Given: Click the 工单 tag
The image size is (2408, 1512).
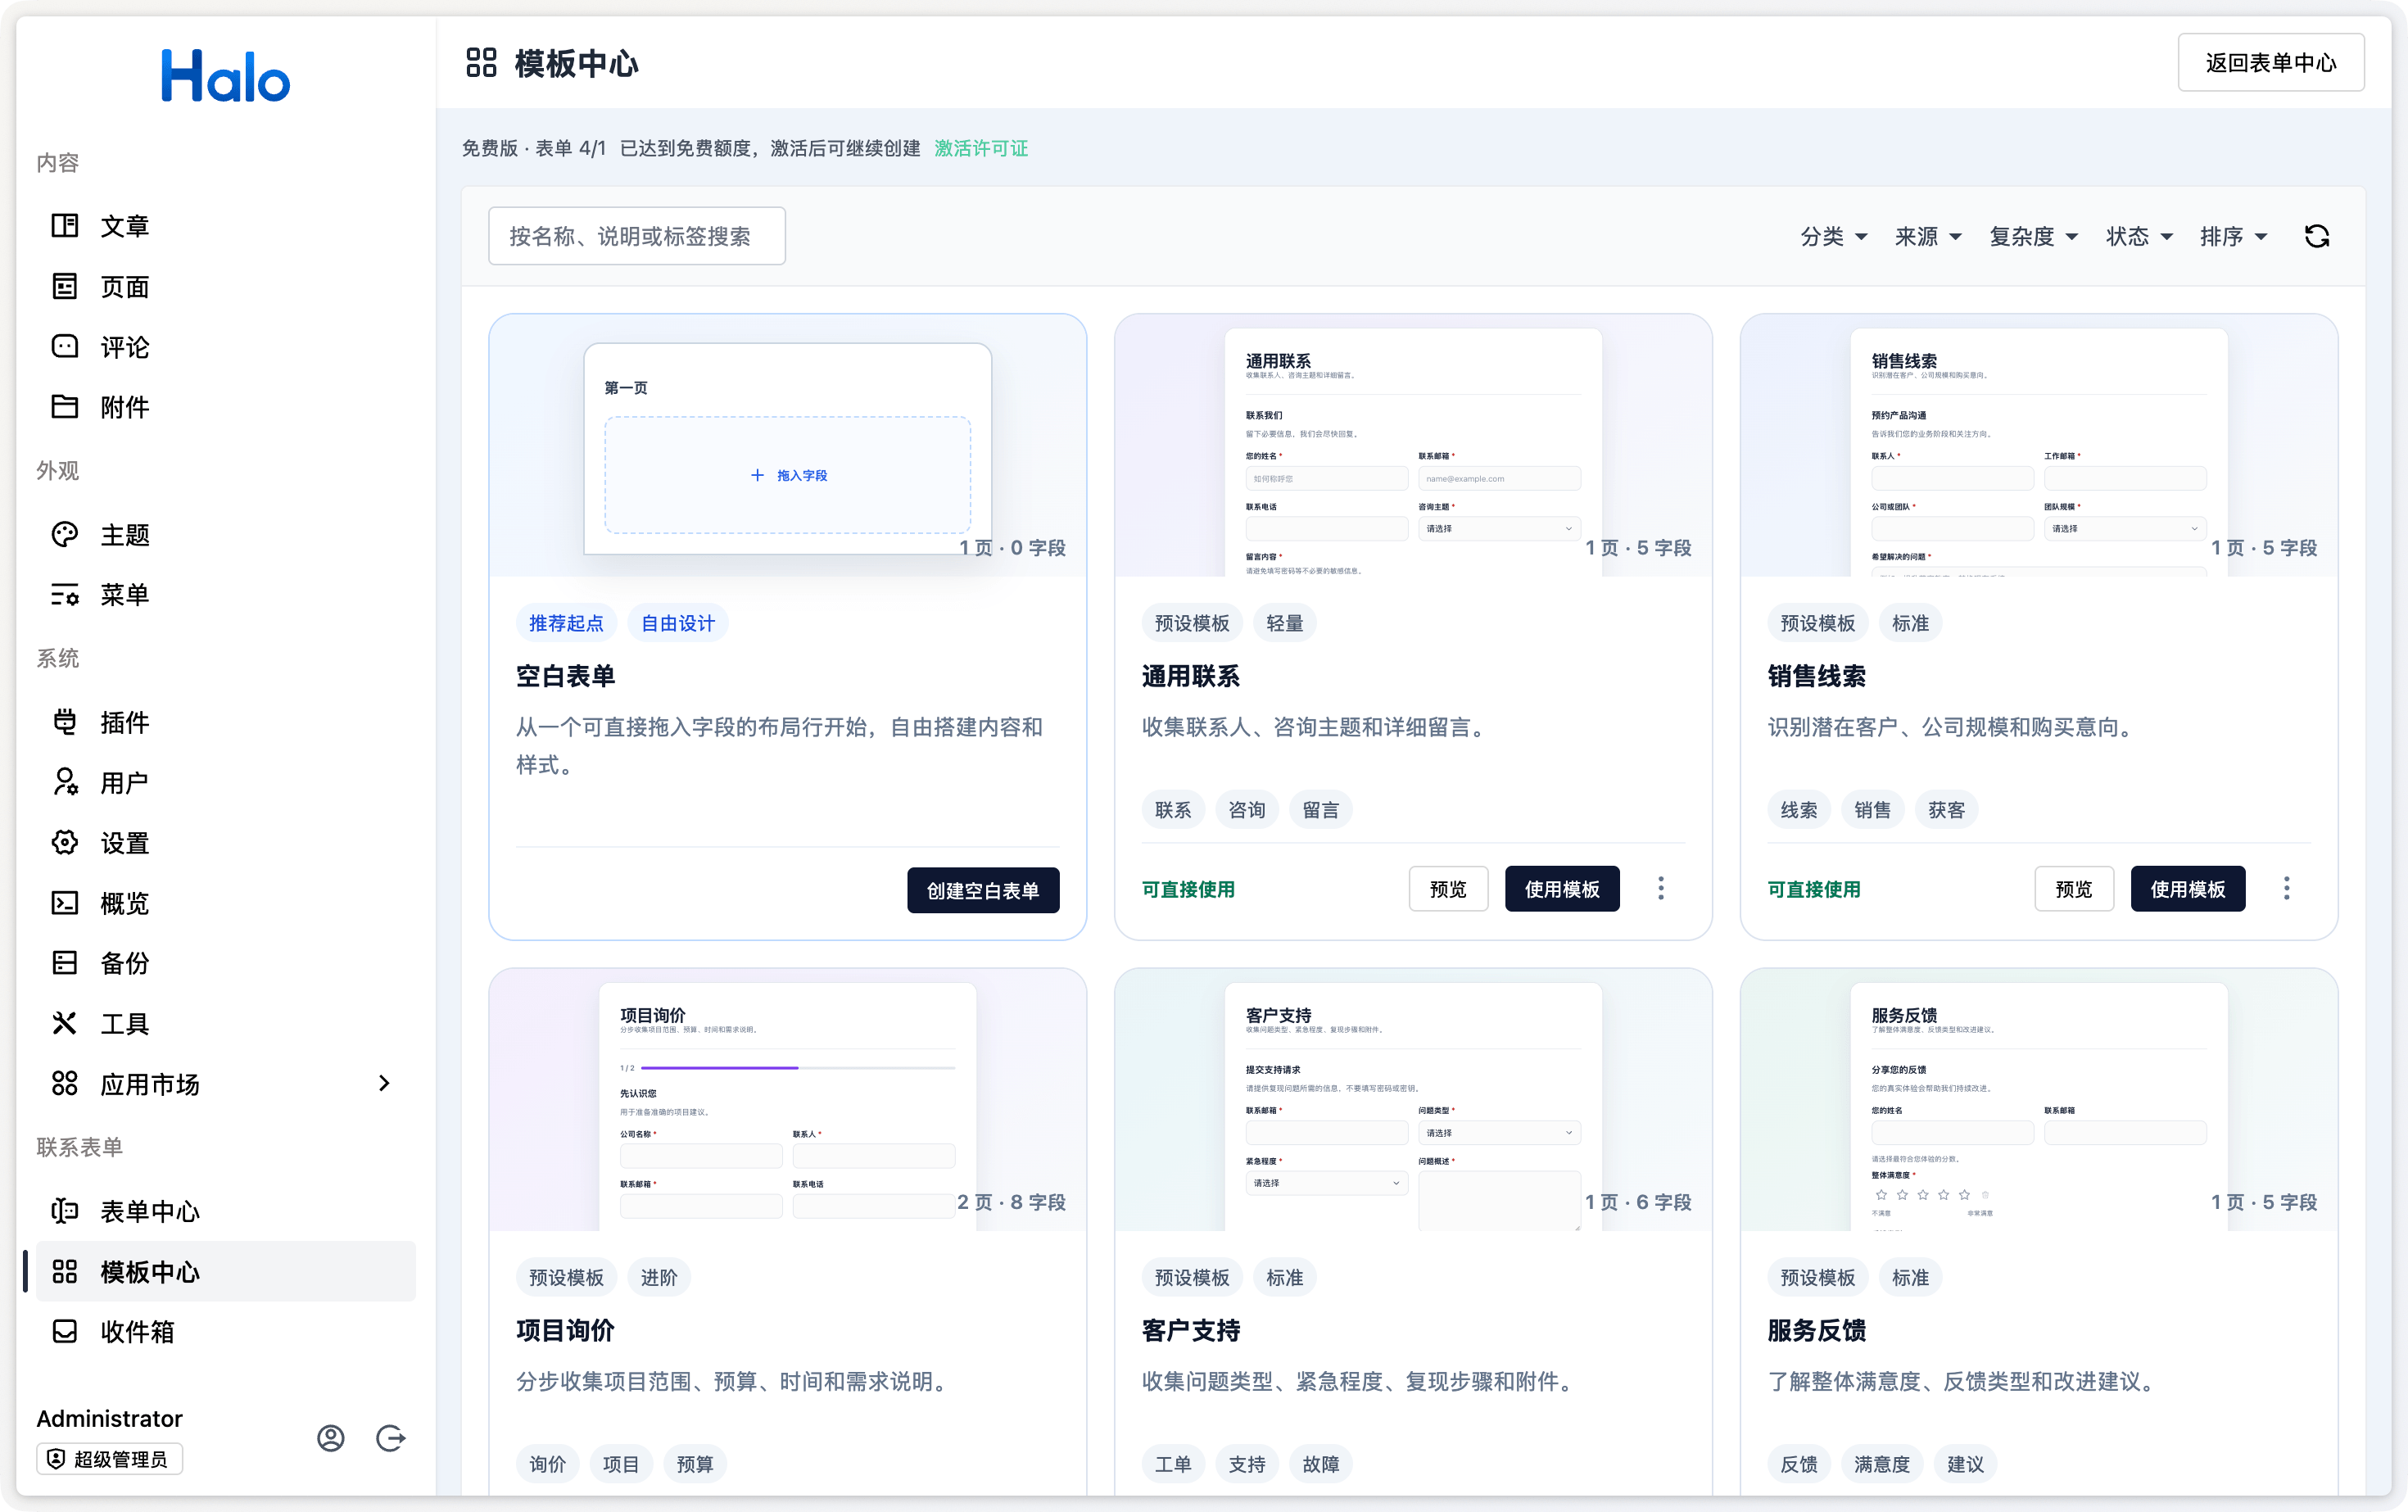Looking at the screenshot, I should coord(1173,1464).
